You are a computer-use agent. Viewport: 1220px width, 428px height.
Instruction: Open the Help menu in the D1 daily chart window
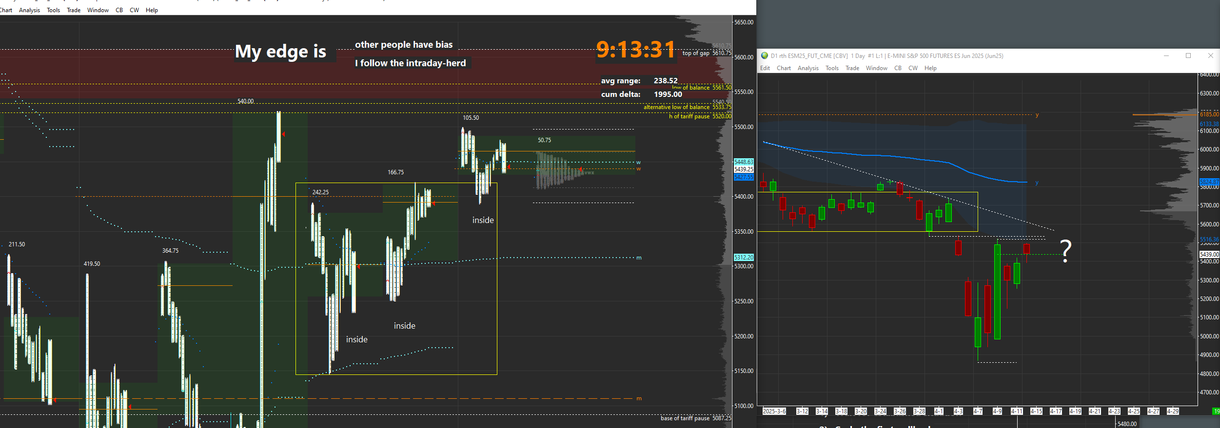point(930,68)
